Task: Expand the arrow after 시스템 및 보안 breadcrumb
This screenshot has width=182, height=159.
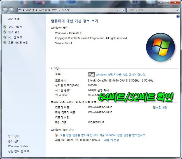Action: coord(59,10)
